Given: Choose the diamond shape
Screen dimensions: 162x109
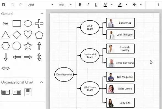Looking at the screenshot, I should pyautogui.click(x=17, y=35).
